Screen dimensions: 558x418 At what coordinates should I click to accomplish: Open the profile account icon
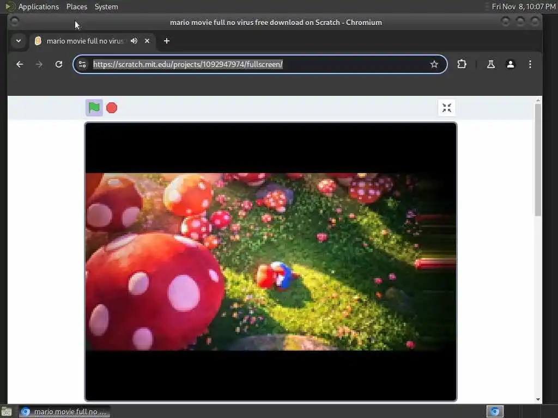pyautogui.click(x=510, y=64)
